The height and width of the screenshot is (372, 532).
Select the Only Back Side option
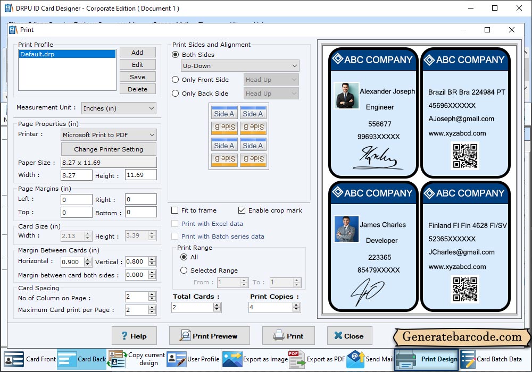point(175,94)
